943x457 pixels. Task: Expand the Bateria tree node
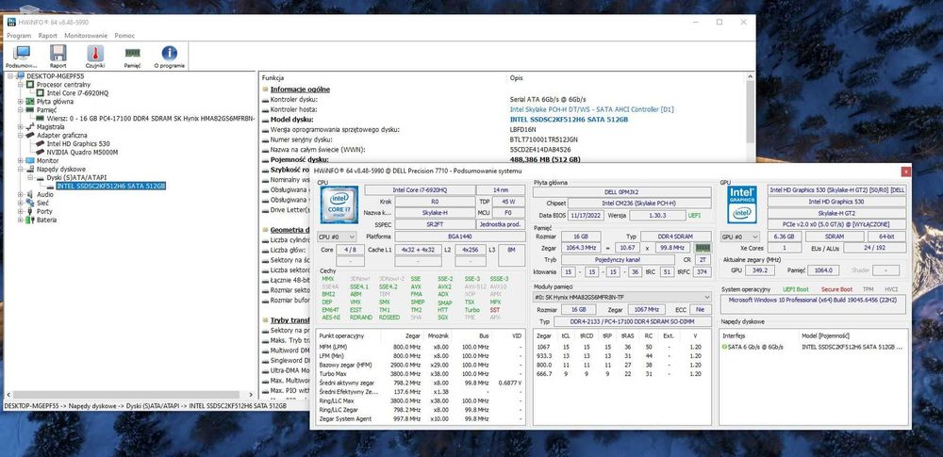tap(21, 220)
